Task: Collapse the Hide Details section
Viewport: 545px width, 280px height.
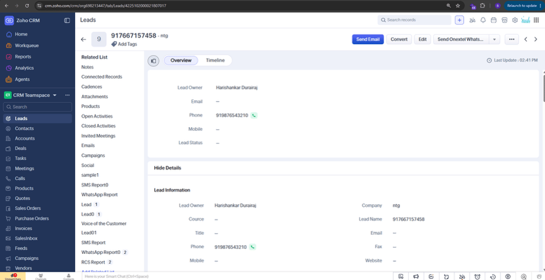Action: pos(168,168)
